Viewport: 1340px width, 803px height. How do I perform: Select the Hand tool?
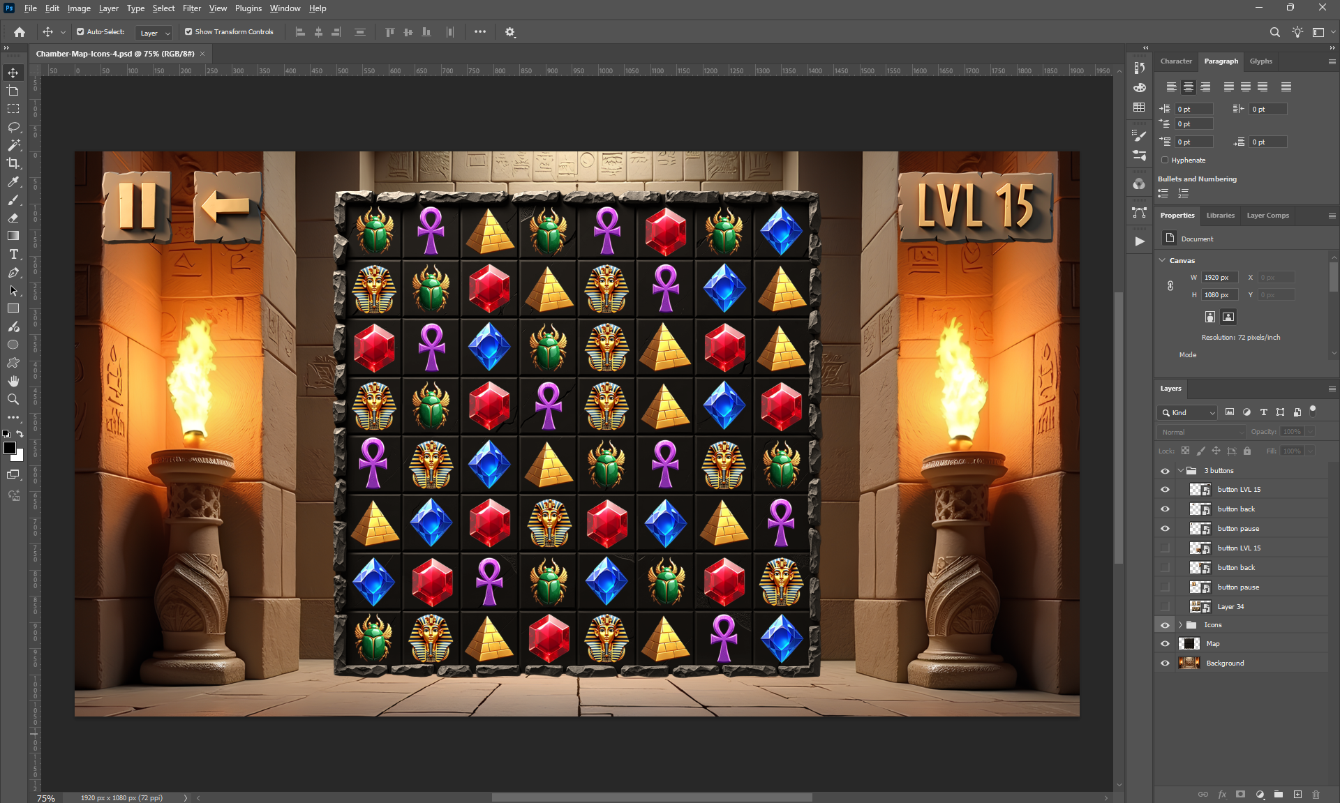point(13,381)
